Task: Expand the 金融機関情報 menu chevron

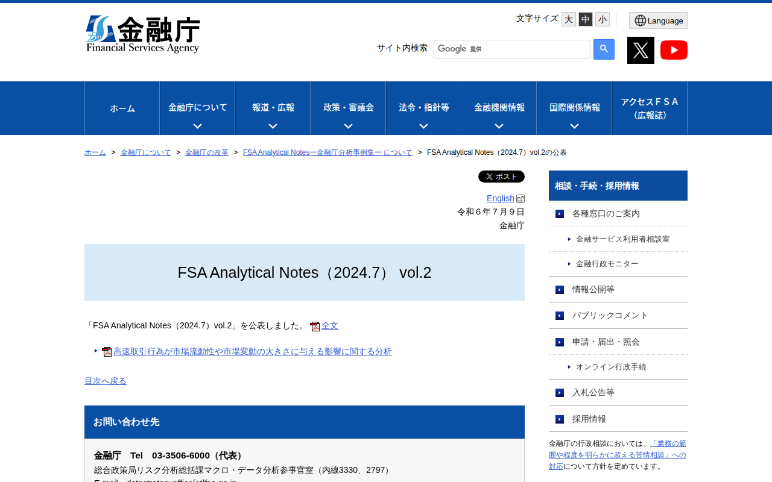Action: pos(499,127)
